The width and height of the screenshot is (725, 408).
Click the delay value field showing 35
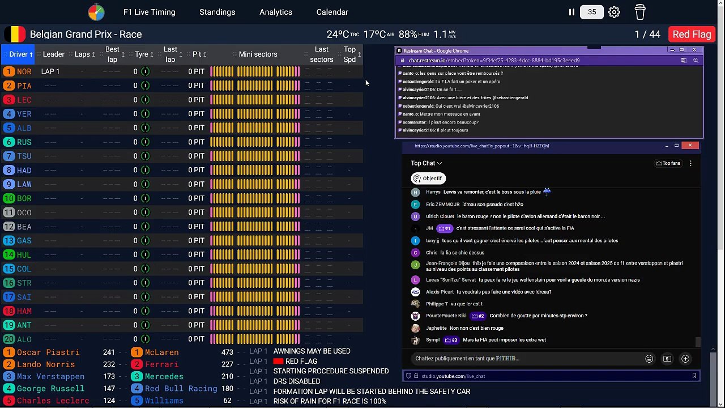pos(592,12)
